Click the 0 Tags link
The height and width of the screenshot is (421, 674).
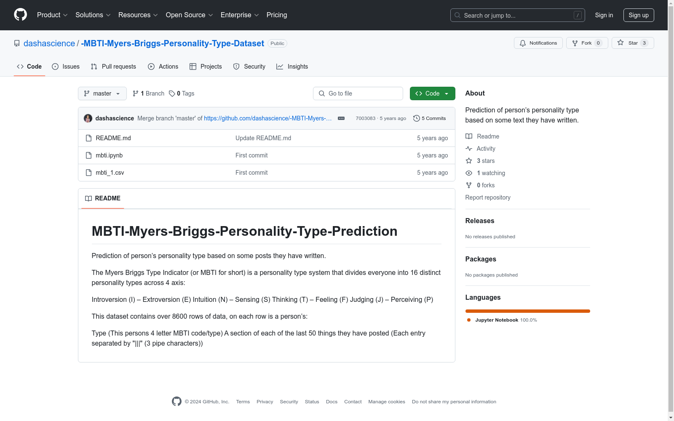coord(182,93)
